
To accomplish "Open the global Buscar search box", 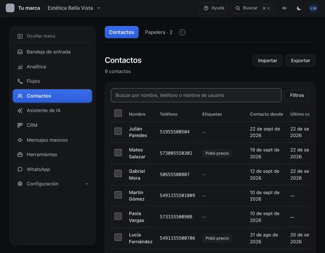I will tap(253, 8).
